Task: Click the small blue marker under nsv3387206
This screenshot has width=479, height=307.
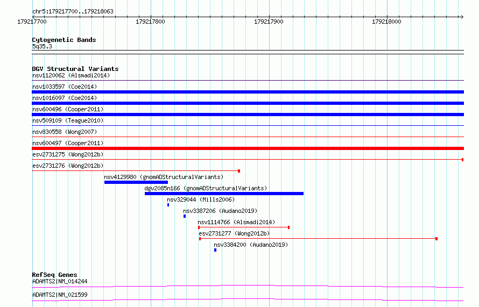Action: coord(185,216)
